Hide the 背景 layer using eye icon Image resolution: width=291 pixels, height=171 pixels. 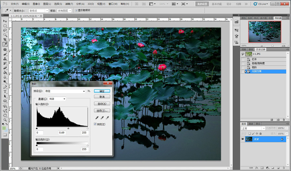click(243, 139)
